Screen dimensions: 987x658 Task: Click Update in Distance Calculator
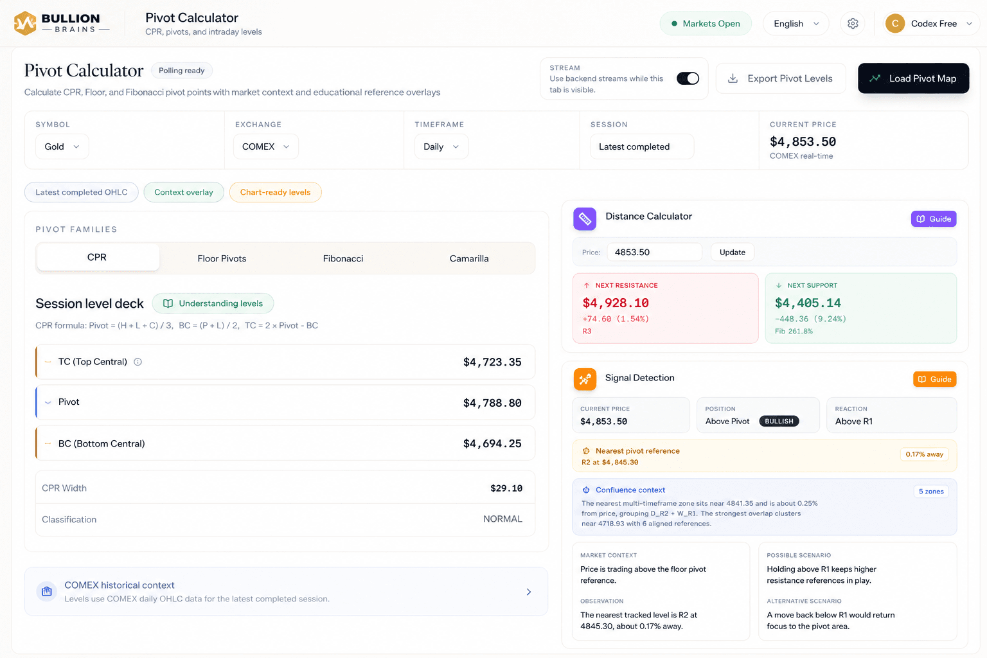[x=733, y=252]
